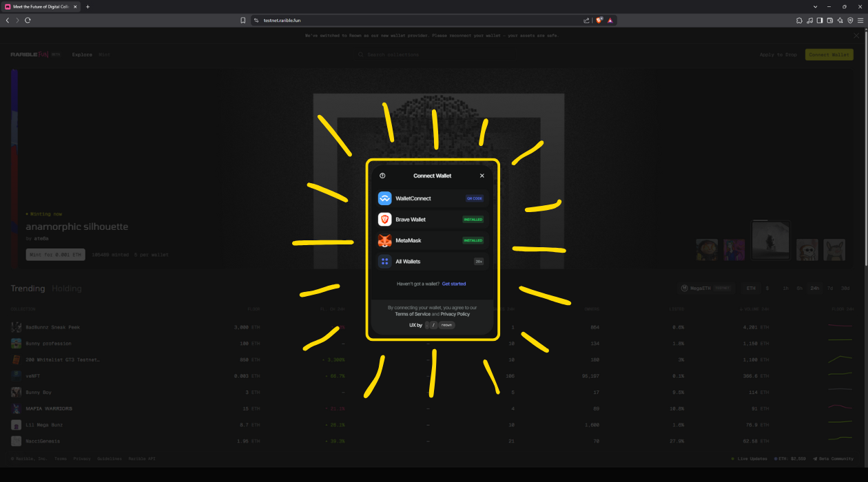Select the 7d time range
The width and height of the screenshot is (868, 482).
pos(830,288)
